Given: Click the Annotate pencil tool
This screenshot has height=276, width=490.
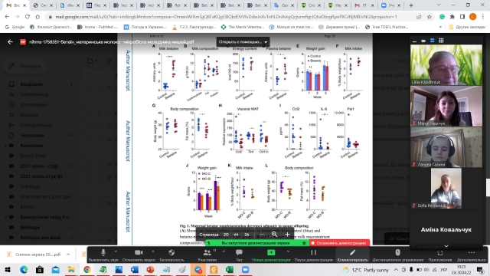Looking at the screenshot, I should coord(352,255).
